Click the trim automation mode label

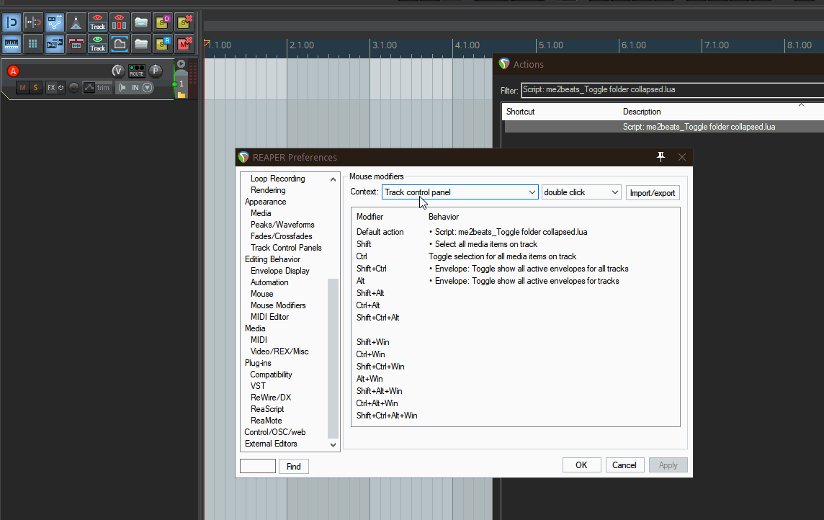click(x=103, y=88)
